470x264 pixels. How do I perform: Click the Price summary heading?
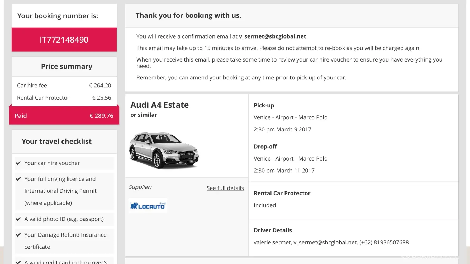pyautogui.click(x=67, y=67)
